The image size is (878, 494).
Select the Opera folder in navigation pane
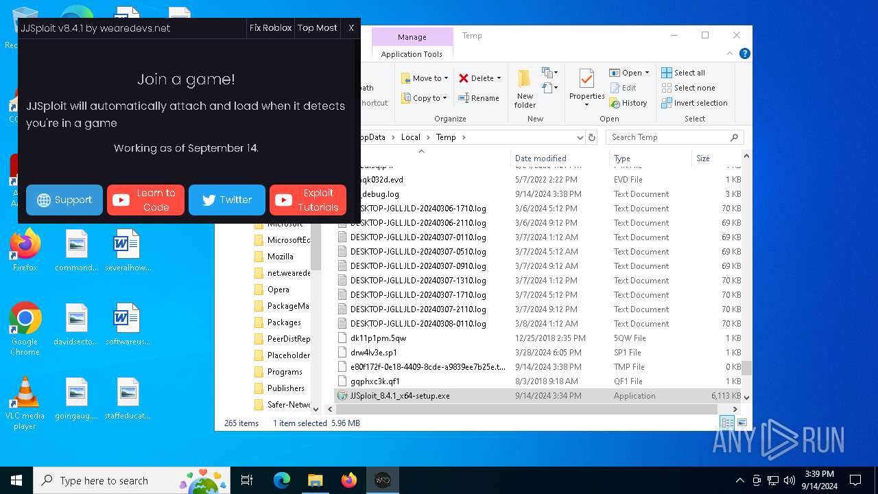click(x=278, y=290)
